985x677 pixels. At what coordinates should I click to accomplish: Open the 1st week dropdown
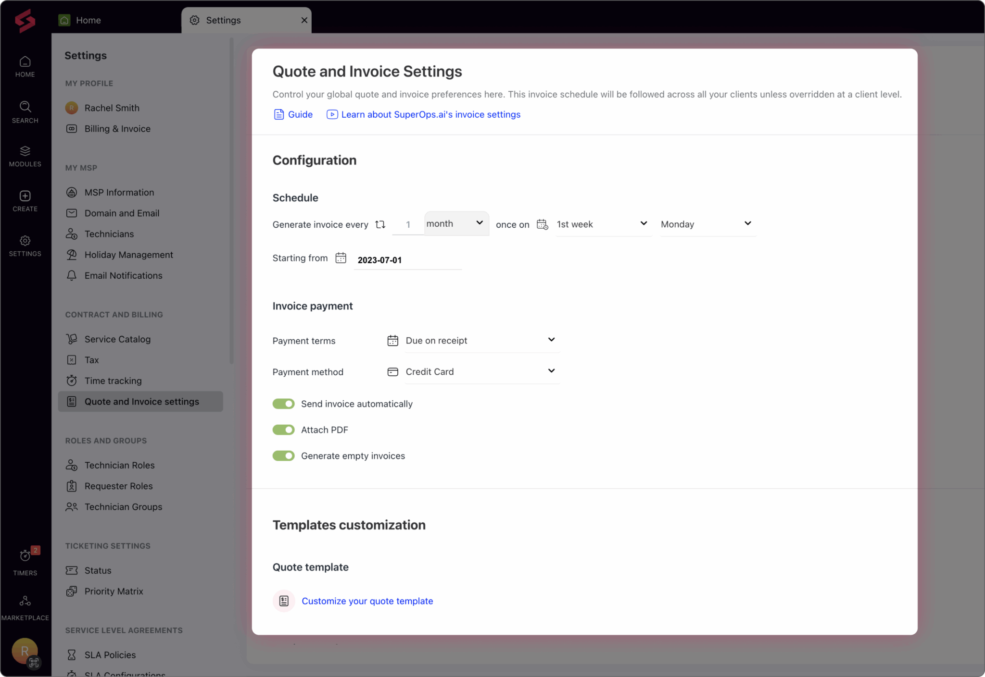(603, 224)
